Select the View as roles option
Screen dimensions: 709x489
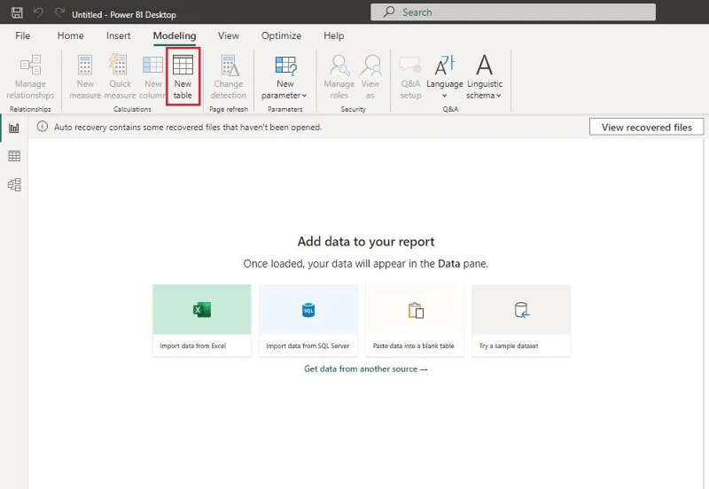point(370,77)
